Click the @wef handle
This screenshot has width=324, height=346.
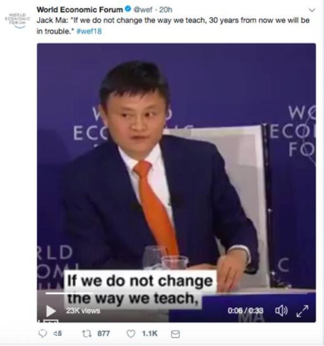point(143,10)
